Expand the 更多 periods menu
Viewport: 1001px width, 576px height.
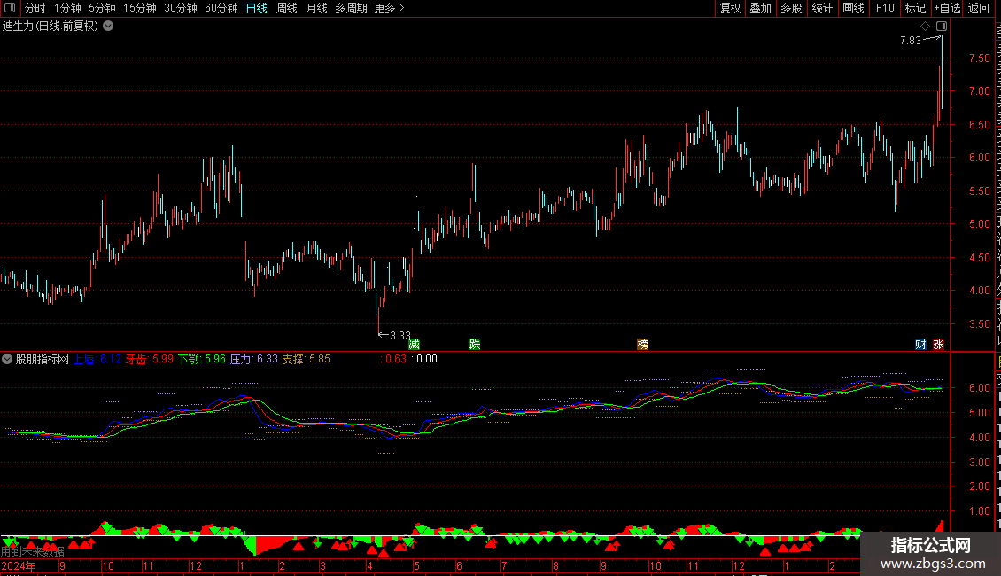(x=389, y=8)
